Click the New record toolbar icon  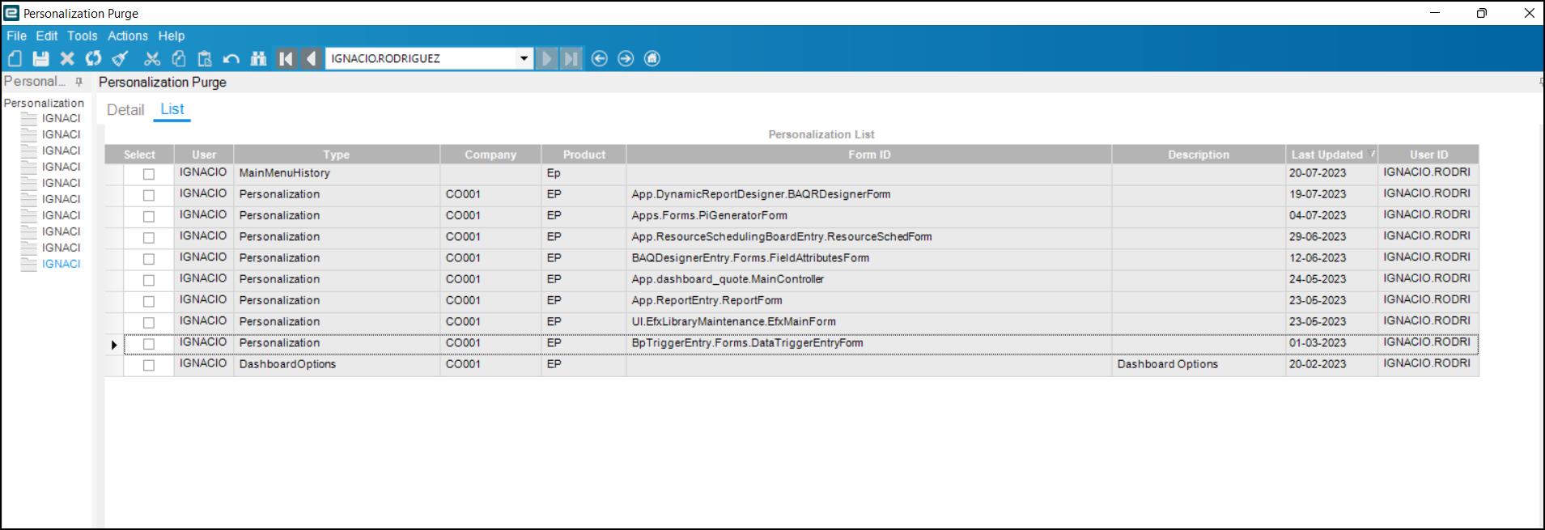pyautogui.click(x=15, y=58)
